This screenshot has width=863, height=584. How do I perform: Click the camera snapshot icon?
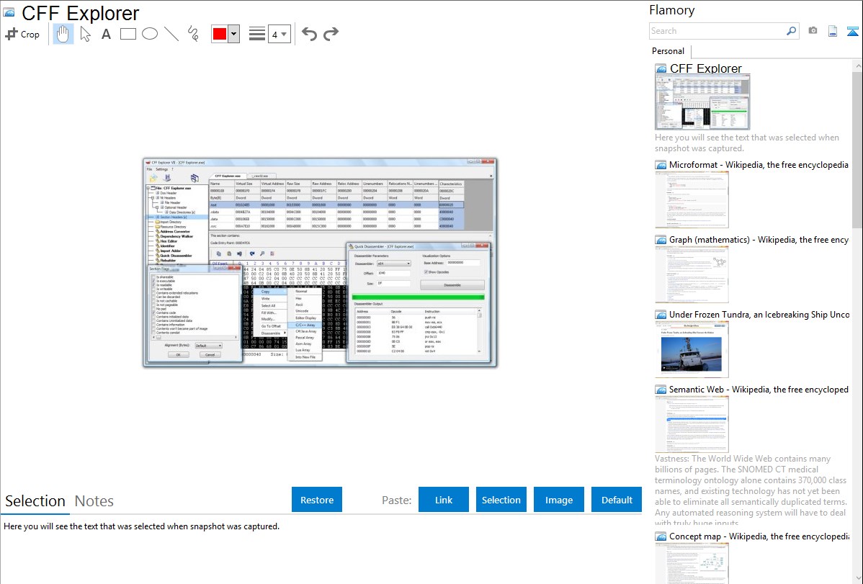(x=813, y=31)
